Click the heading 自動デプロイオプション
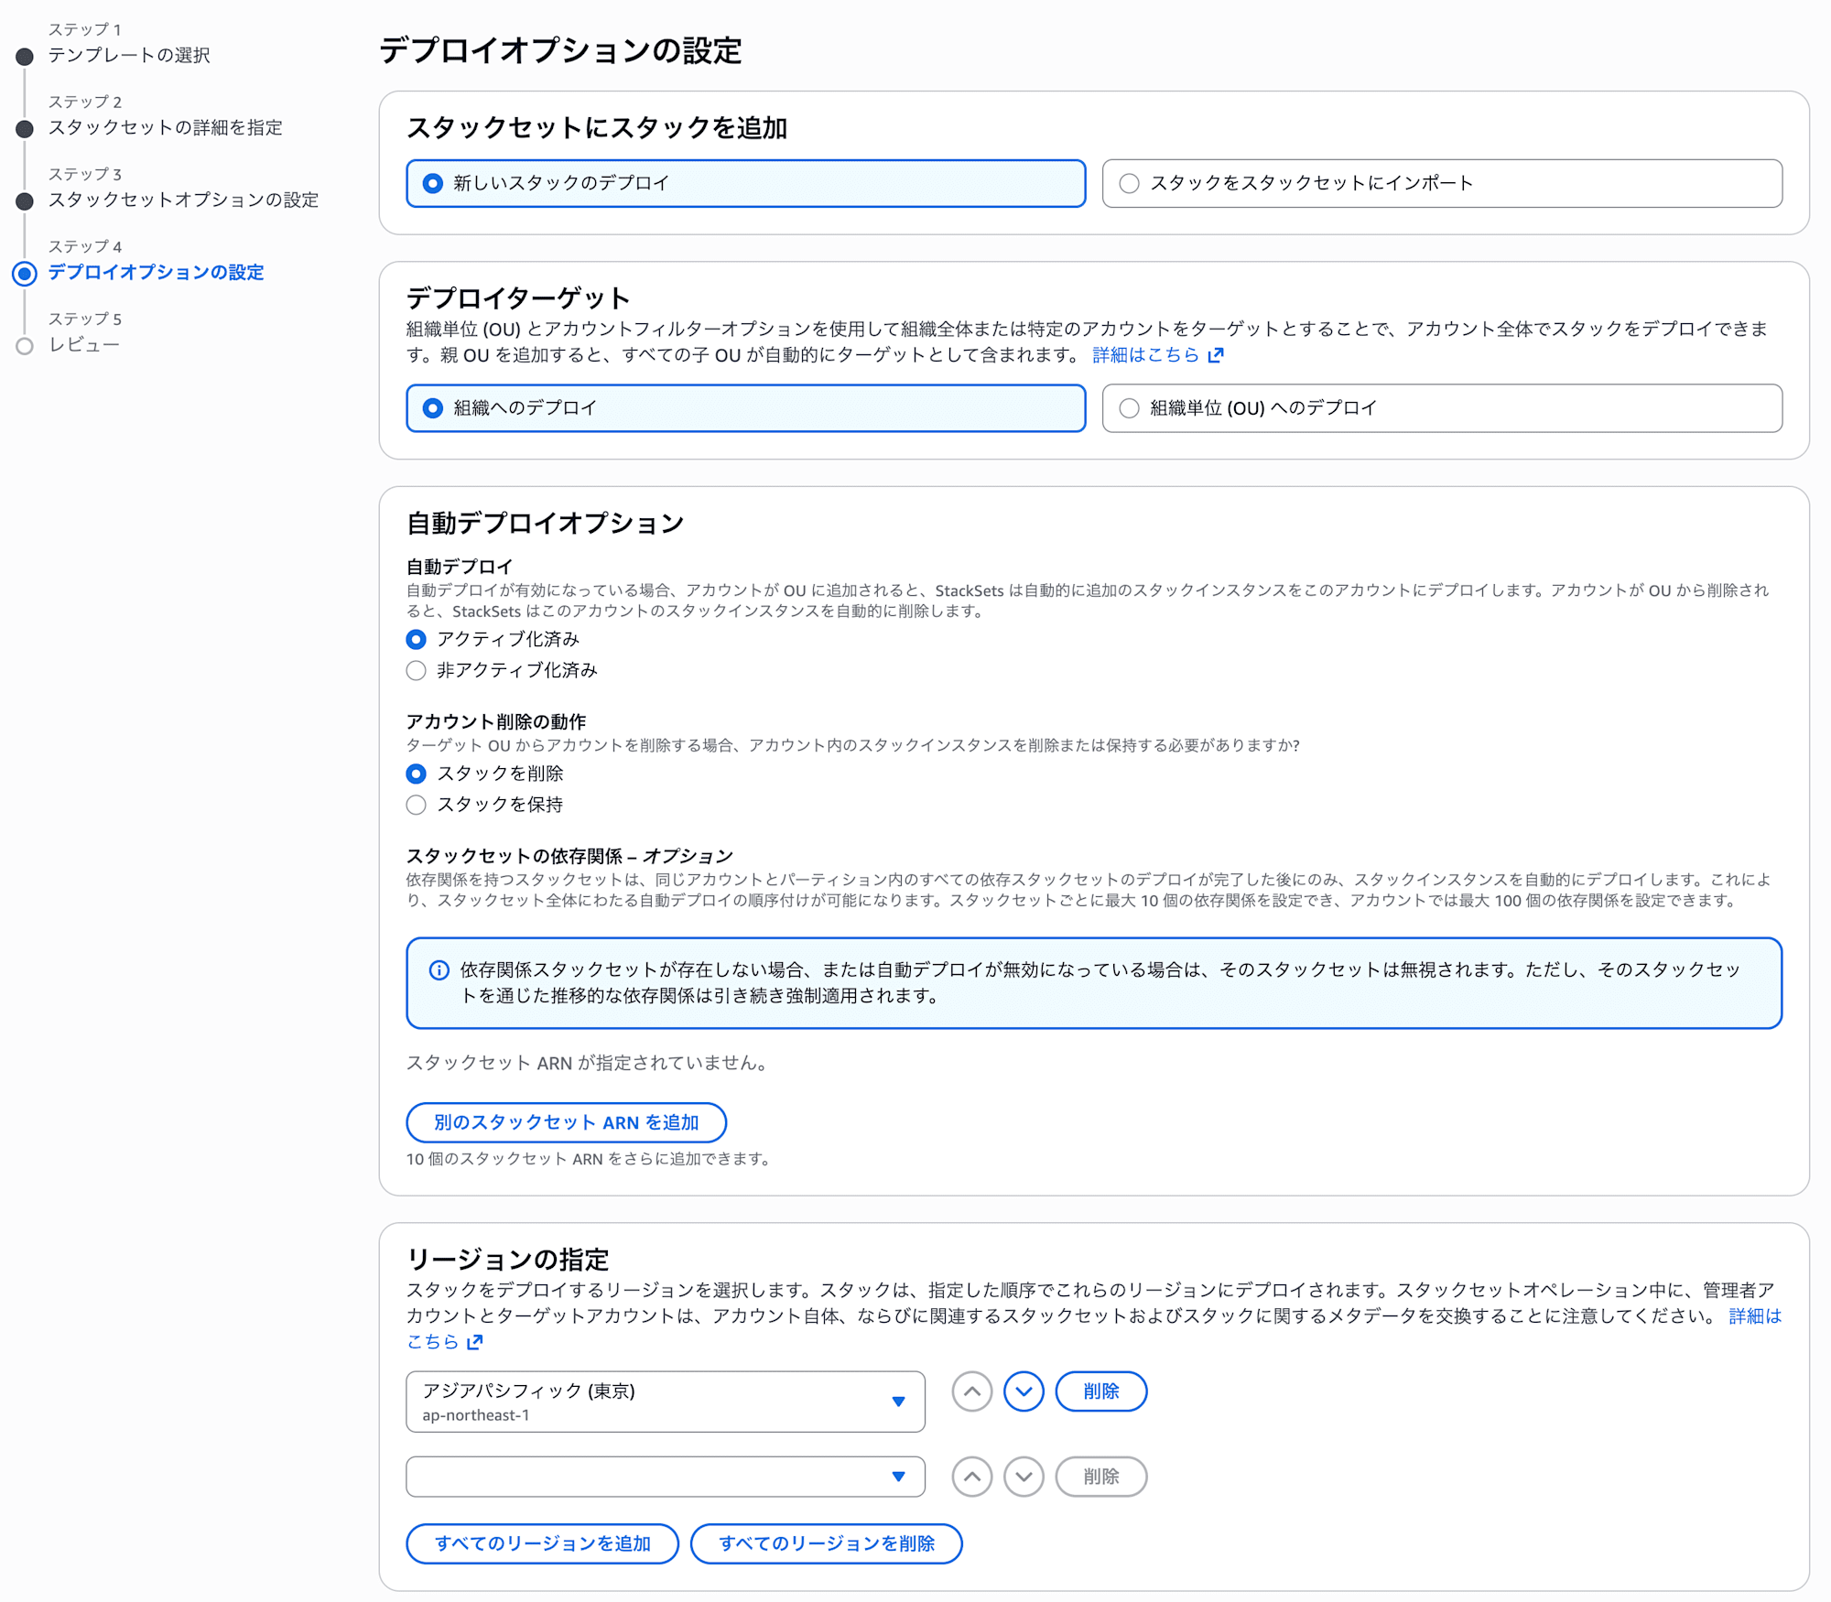Image resolution: width=1831 pixels, height=1602 pixels. pos(545,523)
